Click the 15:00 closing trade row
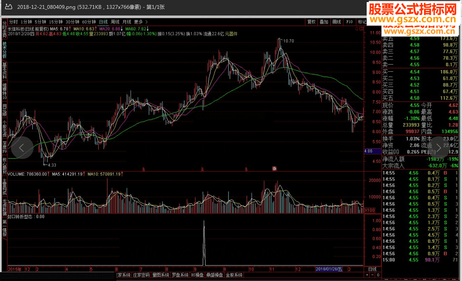 420,260
